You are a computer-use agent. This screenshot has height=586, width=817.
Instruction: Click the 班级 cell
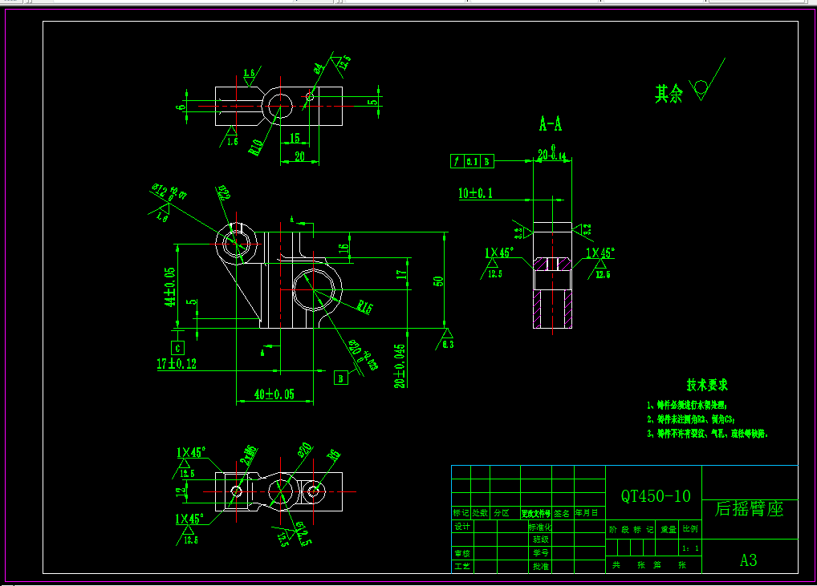[x=541, y=540]
